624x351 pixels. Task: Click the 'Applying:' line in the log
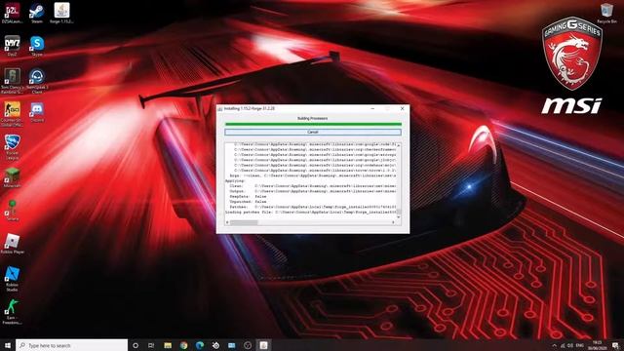(x=235, y=180)
